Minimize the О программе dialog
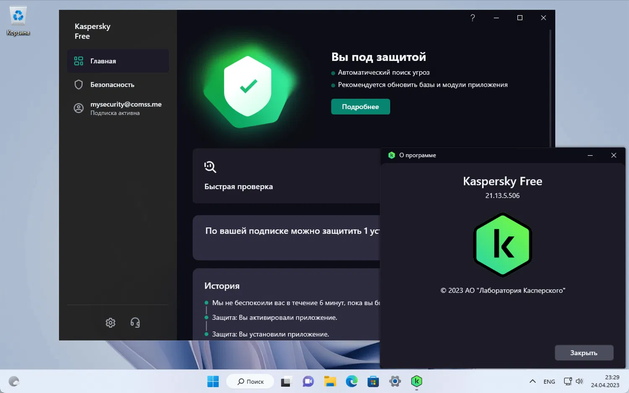The width and height of the screenshot is (629, 393). (x=590, y=155)
